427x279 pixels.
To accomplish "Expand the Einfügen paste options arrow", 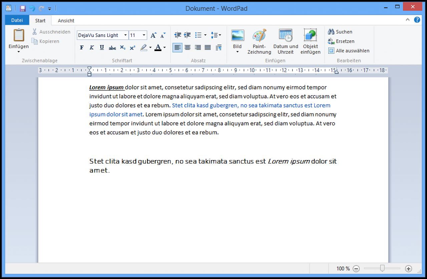I will [x=19, y=52].
